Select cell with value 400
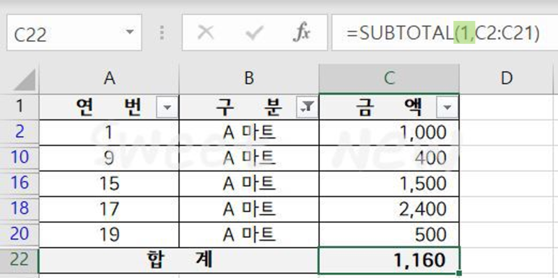558x278 pixels. (389, 158)
